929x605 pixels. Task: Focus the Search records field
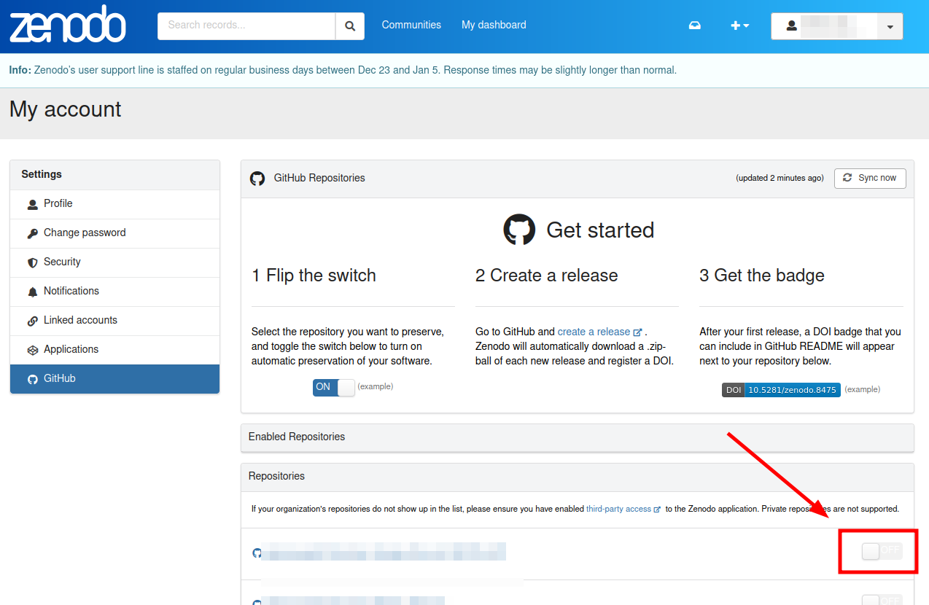(246, 26)
